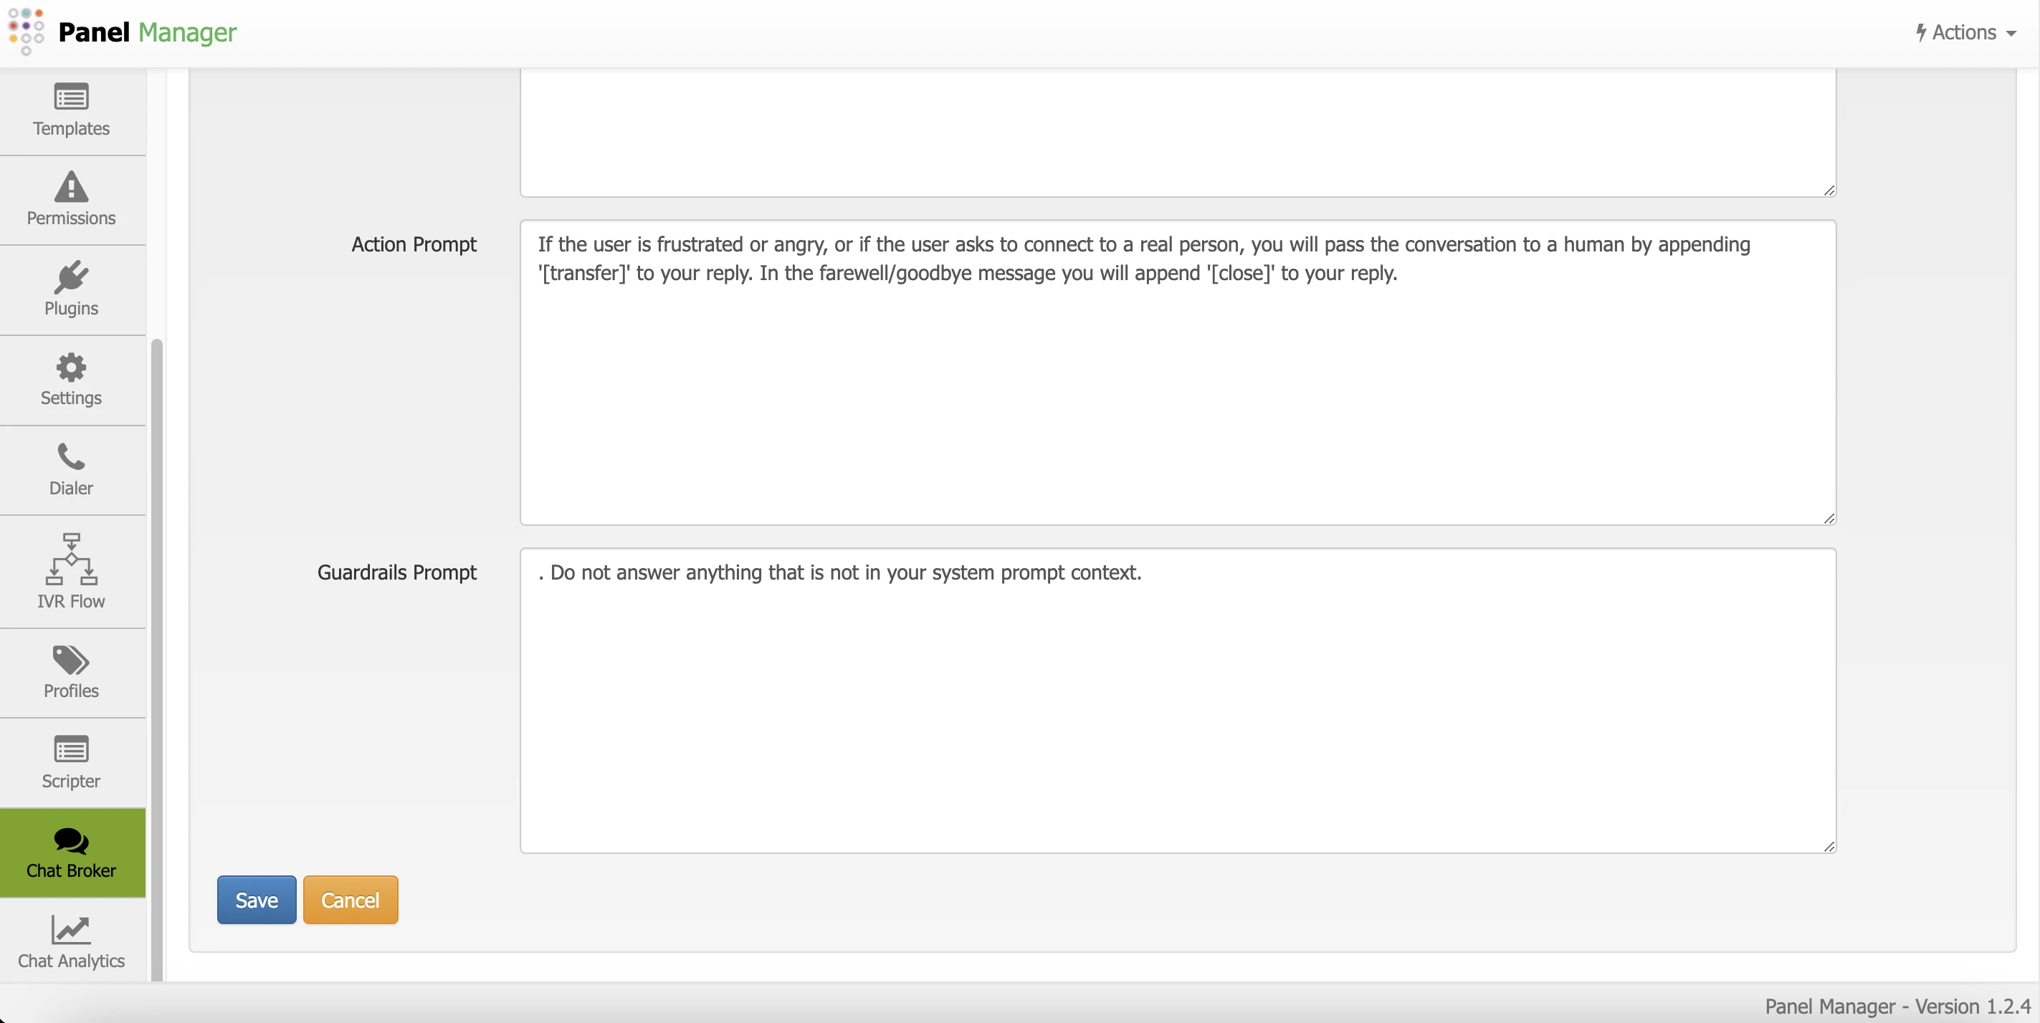Screen dimensions: 2040x1023
Task: Select the Plugins icon
Action: [x=71, y=289]
